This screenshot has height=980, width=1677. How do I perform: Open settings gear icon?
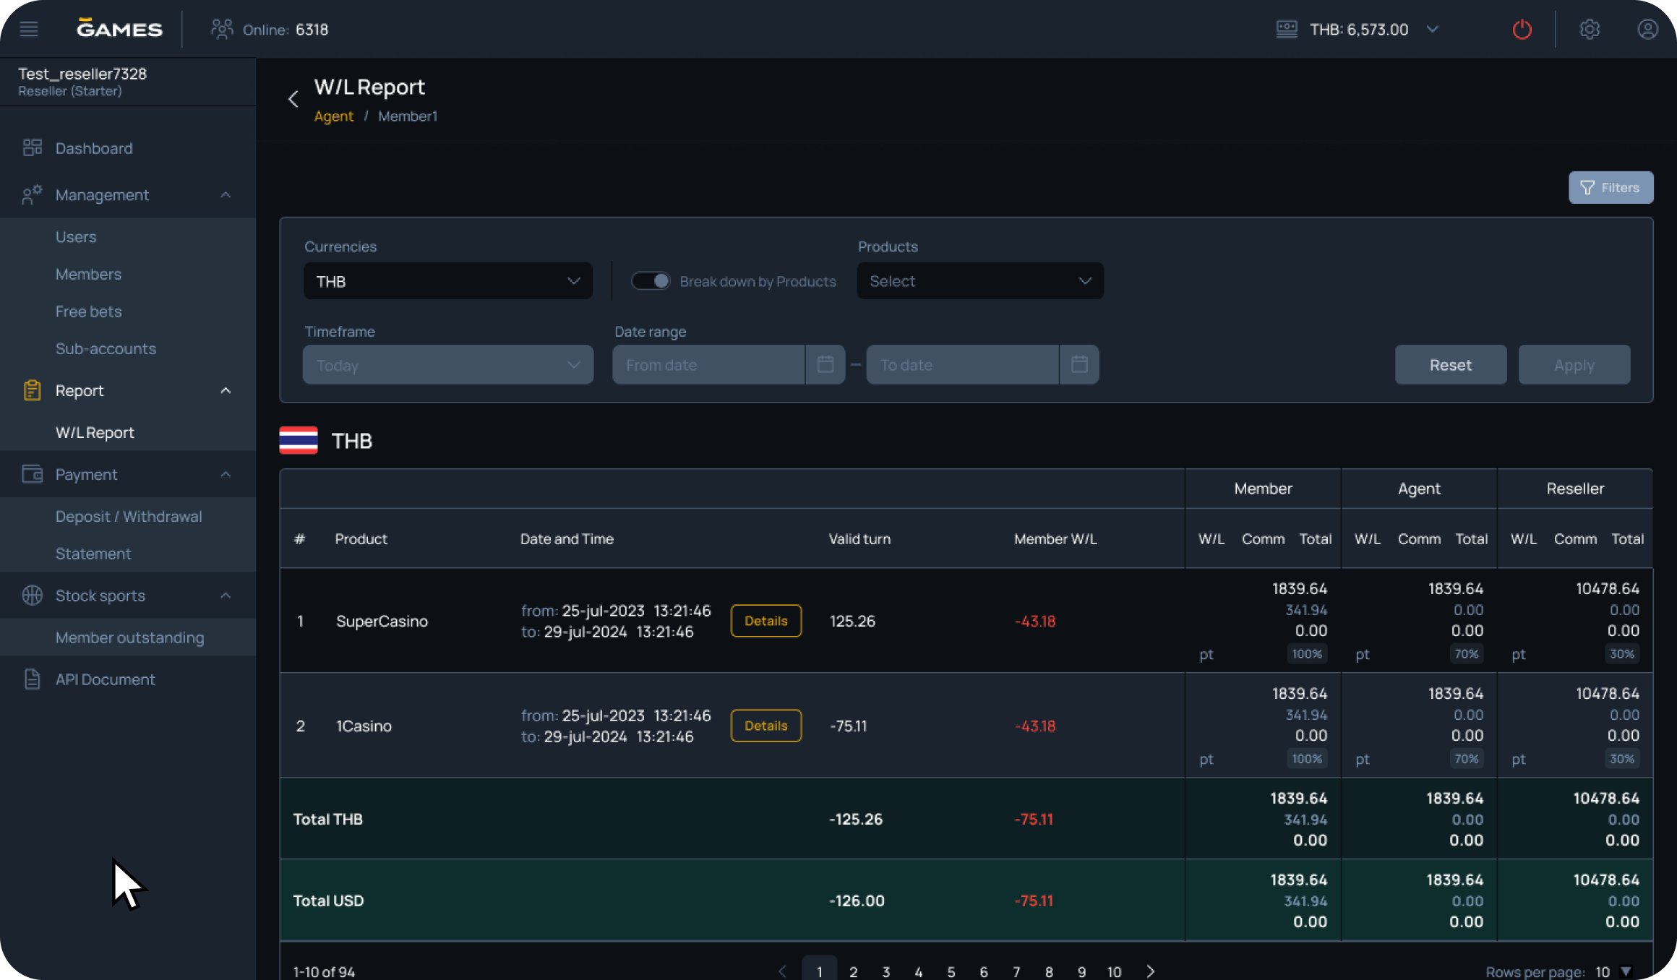(1589, 29)
